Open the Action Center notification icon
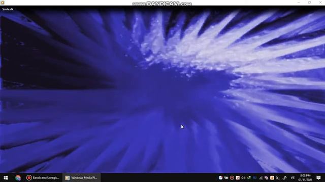Screen dimensions: 325x182 click(318, 177)
